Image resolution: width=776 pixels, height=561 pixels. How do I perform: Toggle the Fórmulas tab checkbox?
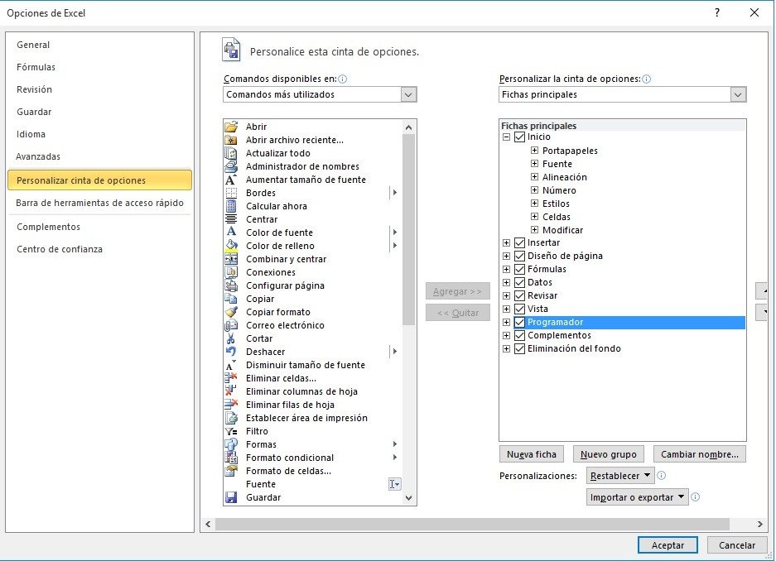click(519, 270)
